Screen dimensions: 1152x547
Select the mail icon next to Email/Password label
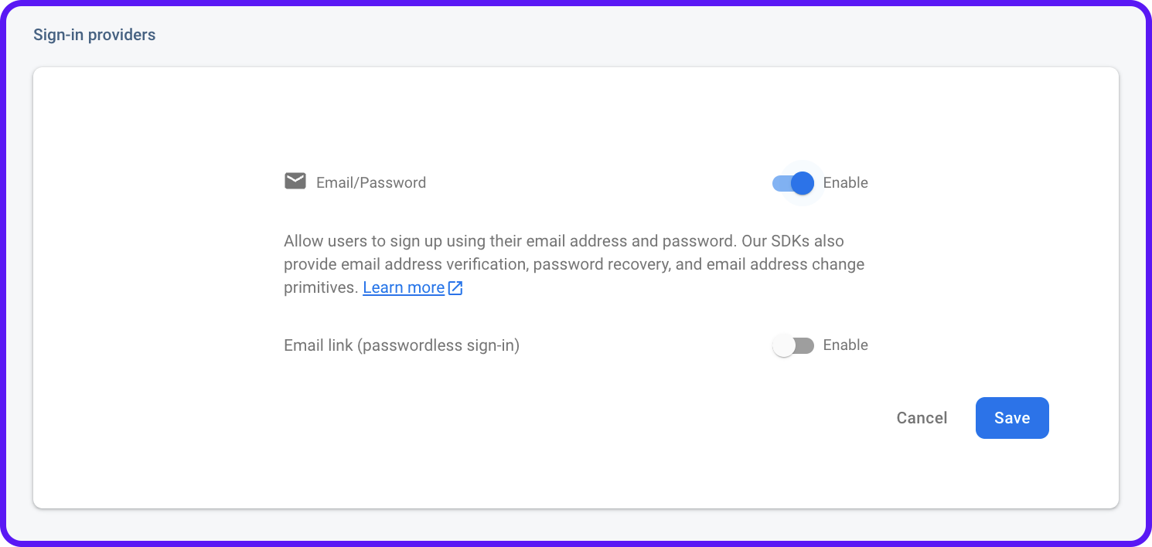[295, 182]
